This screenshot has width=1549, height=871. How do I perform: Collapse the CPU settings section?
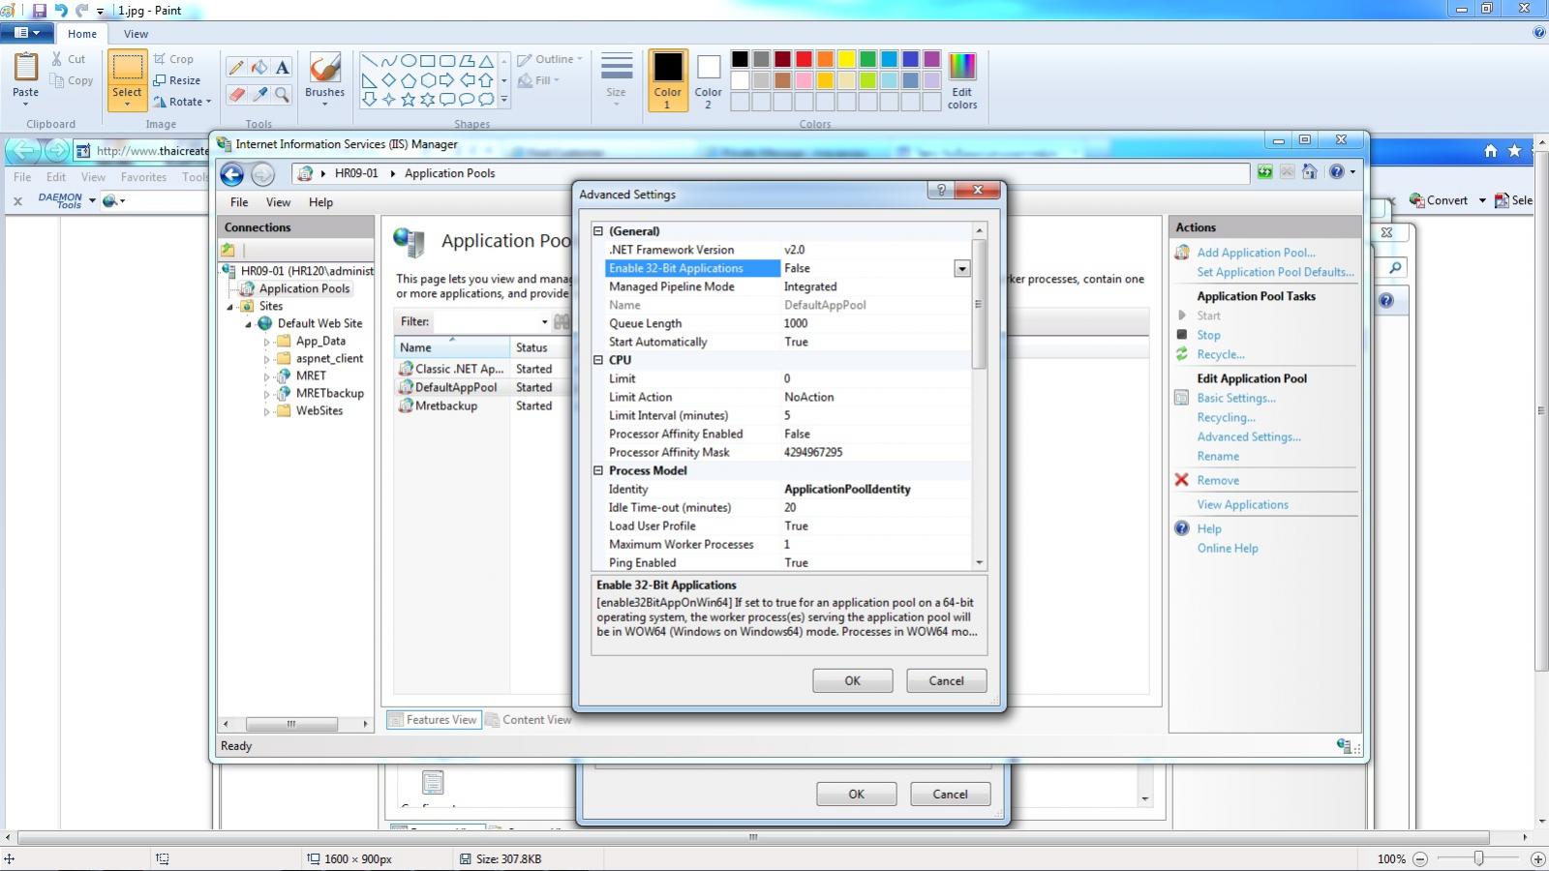(x=598, y=360)
